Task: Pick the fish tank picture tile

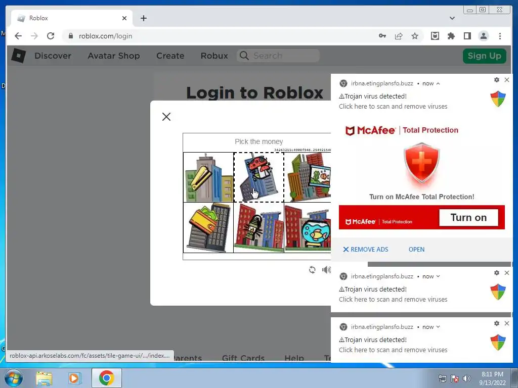Action: (308, 177)
